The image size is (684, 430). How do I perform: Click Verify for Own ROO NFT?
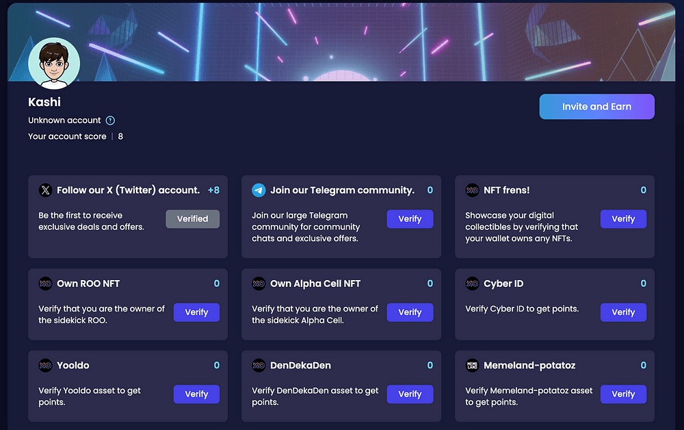pos(196,312)
